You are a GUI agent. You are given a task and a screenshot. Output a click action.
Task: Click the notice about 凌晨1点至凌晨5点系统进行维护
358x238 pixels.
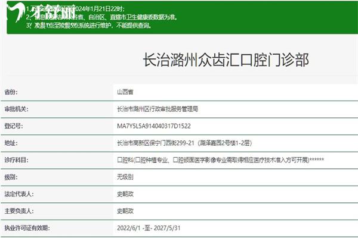point(89,25)
